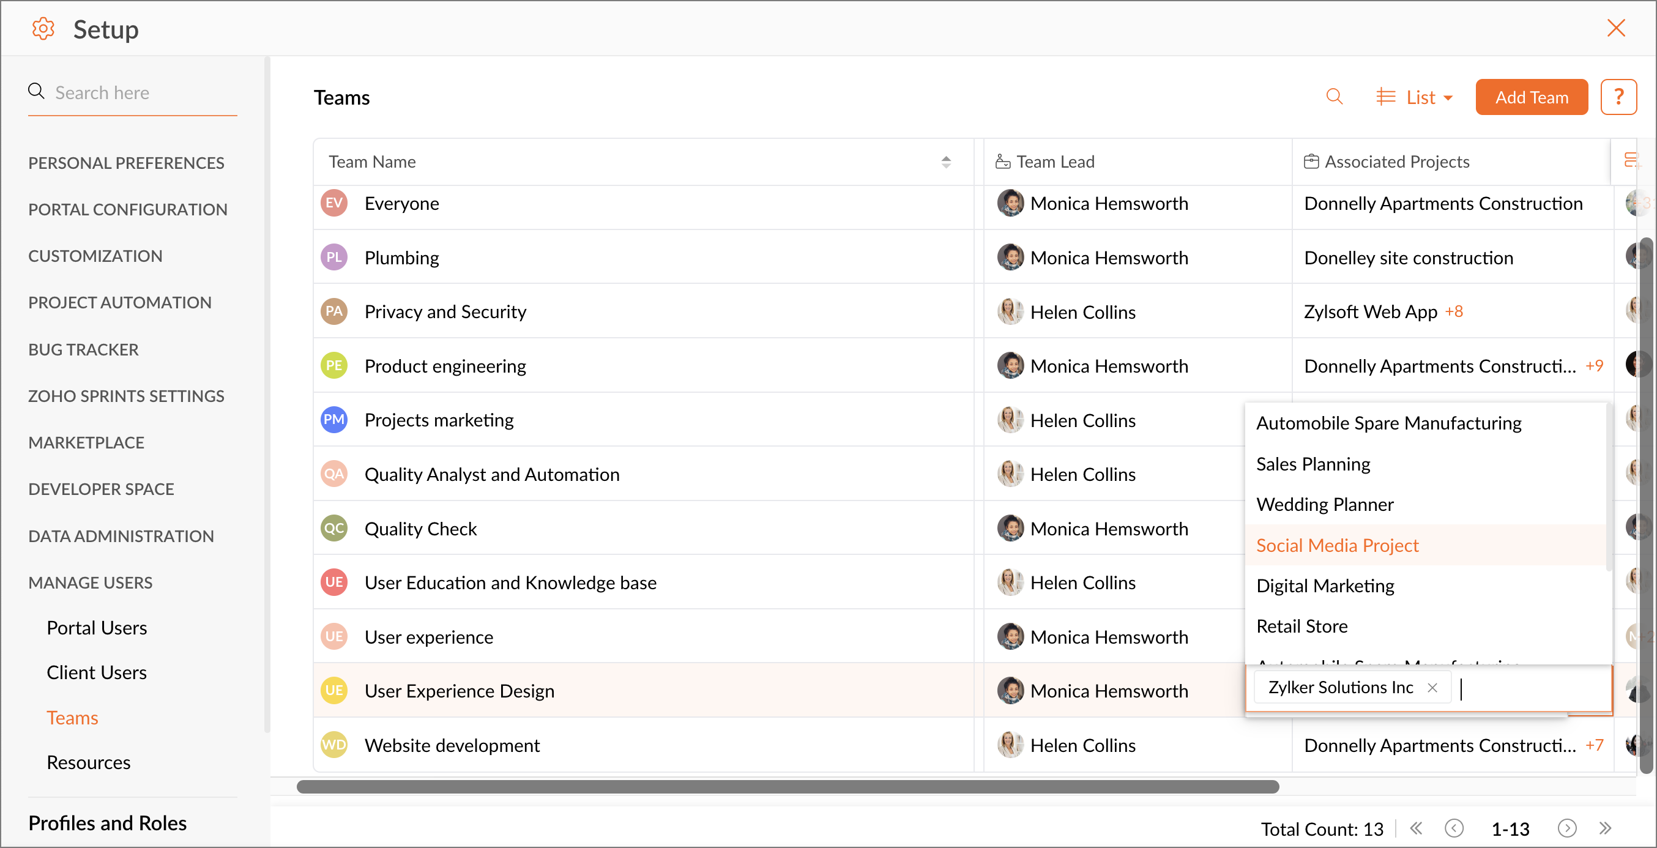This screenshot has height=848, width=1657.
Task: Click the Plumbing team PL avatar
Action: click(334, 258)
